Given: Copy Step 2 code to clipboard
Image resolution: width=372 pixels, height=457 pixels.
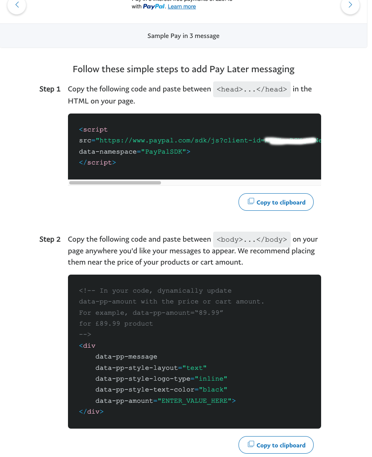Looking at the screenshot, I should click(276, 445).
